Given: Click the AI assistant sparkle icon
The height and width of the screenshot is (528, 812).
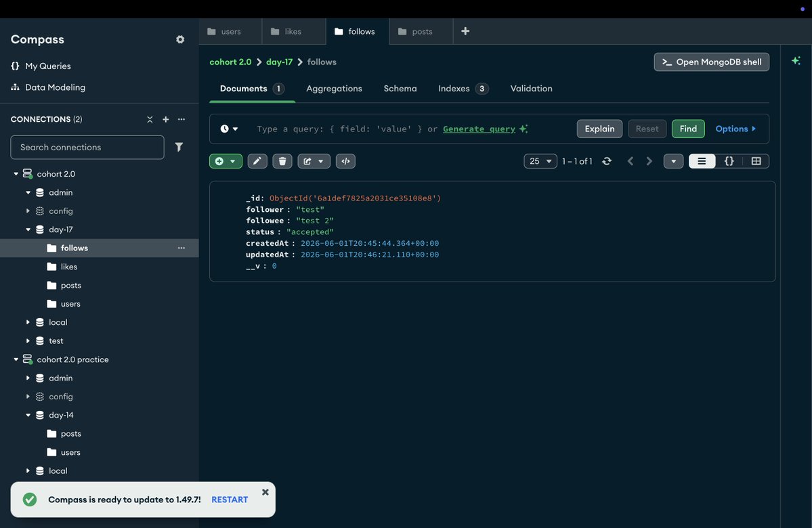Looking at the screenshot, I should coord(796,60).
